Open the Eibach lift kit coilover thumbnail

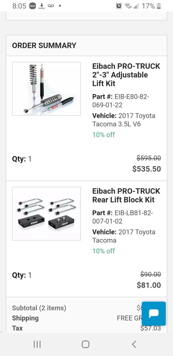pos(46,89)
